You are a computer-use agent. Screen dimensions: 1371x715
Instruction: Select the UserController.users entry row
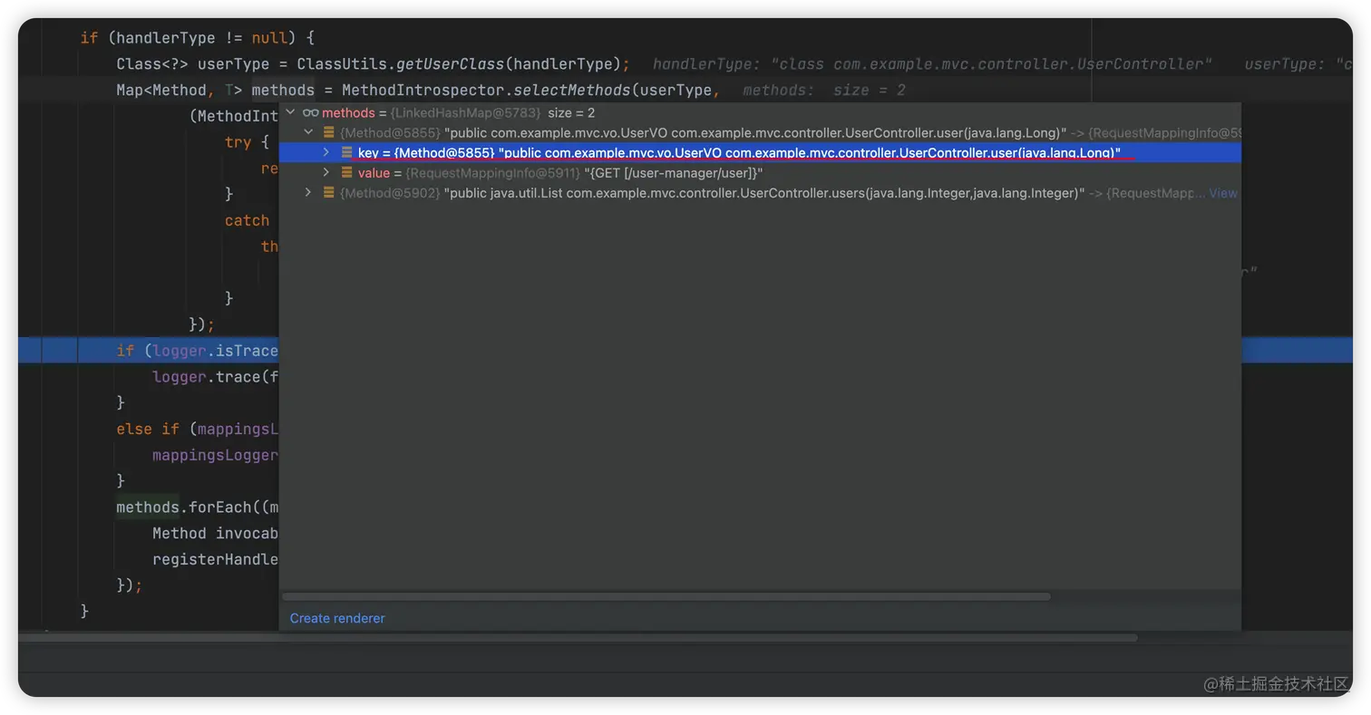tap(760, 193)
